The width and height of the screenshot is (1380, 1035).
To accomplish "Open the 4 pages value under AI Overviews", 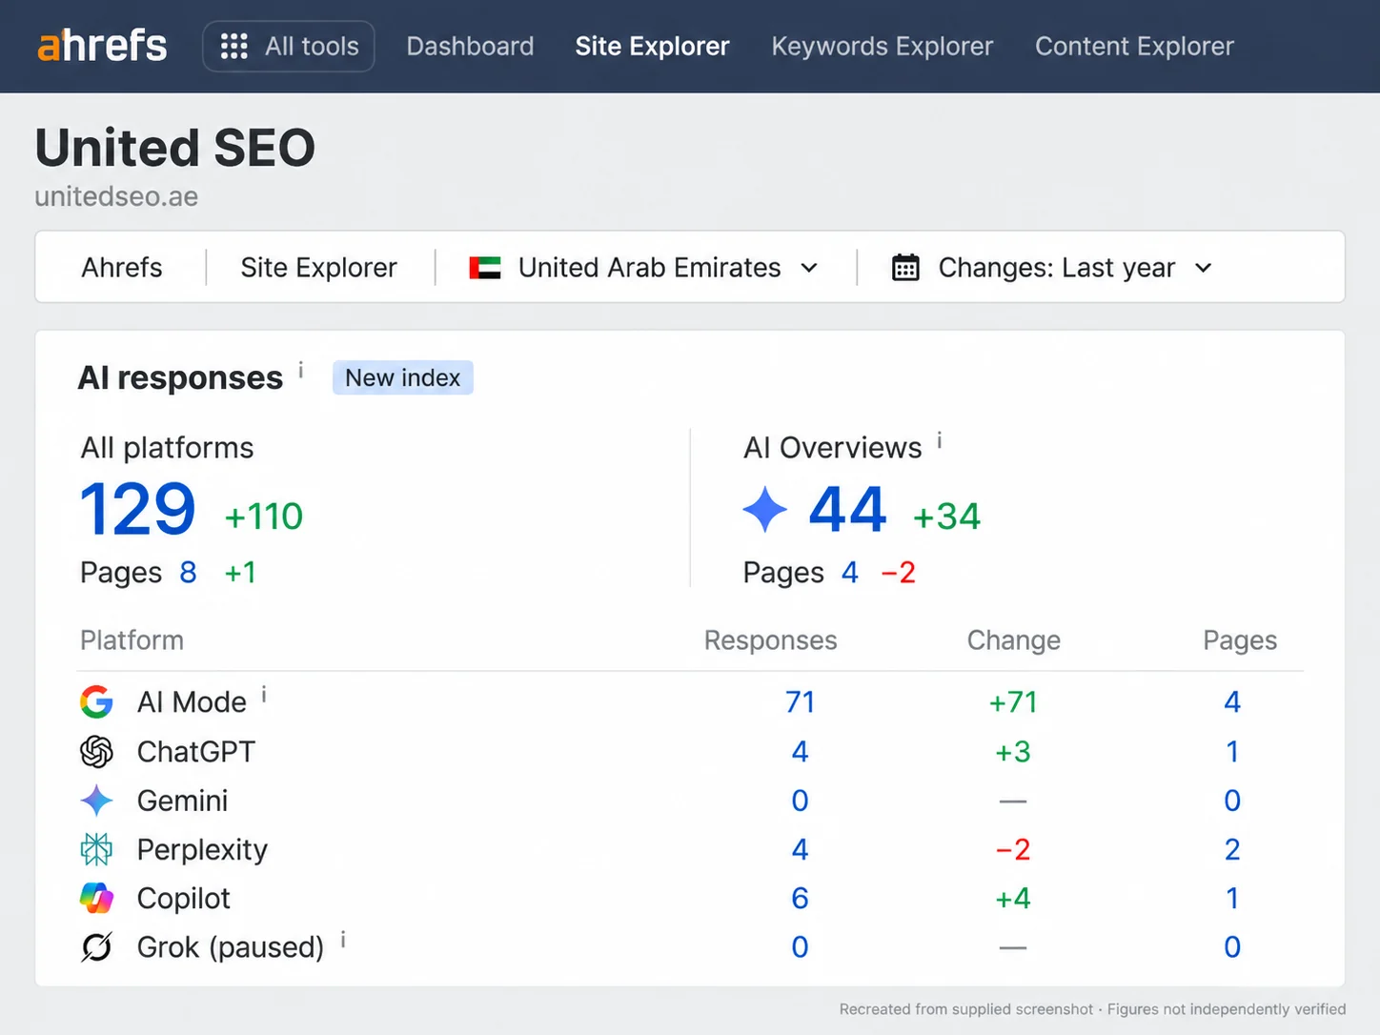I will point(850,572).
